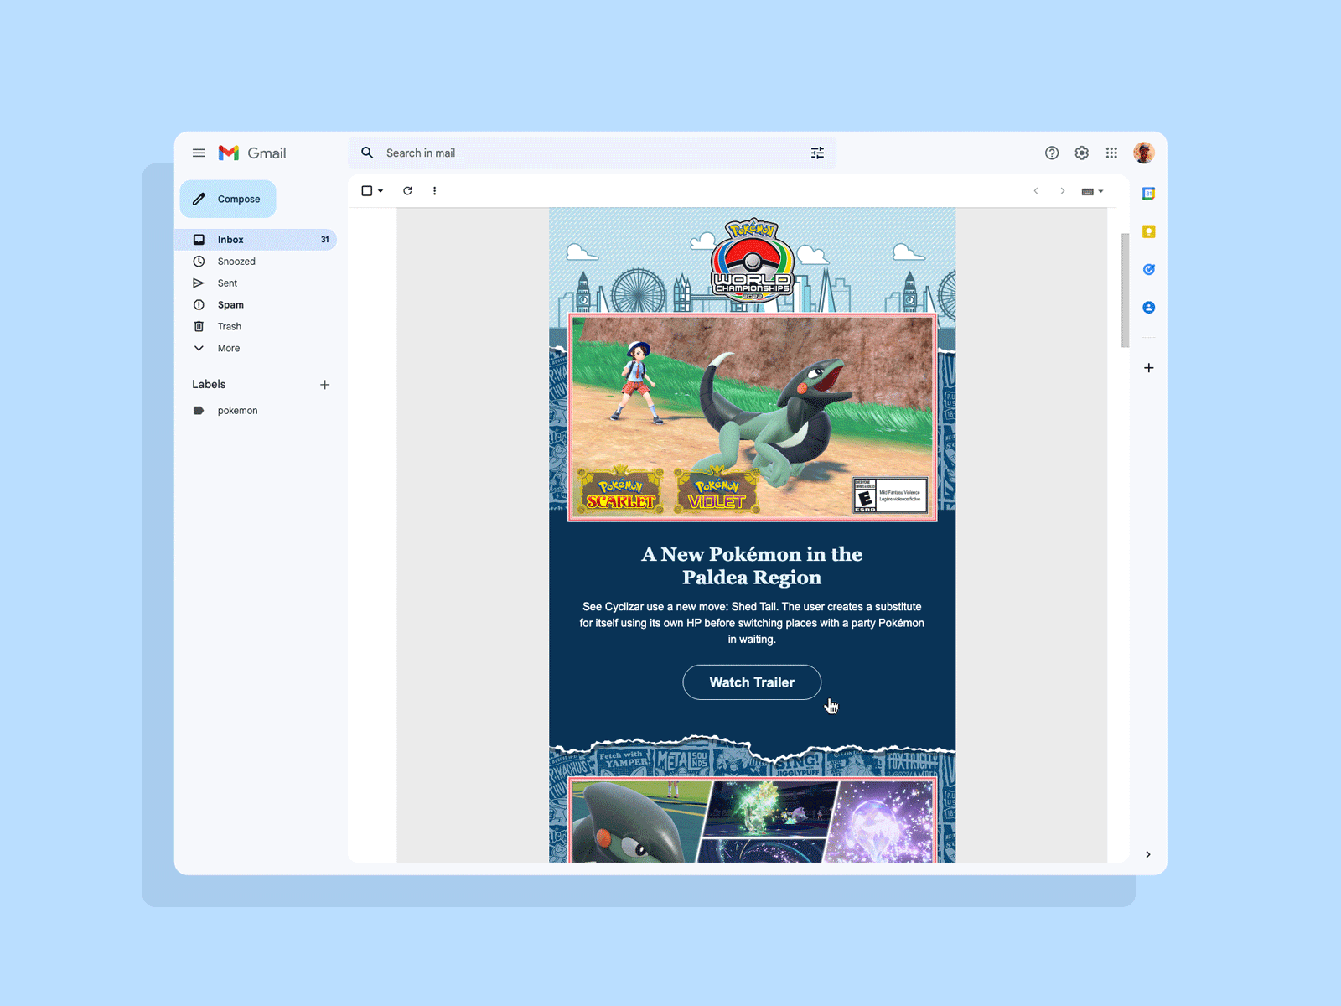This screenshot has height=1006, width=1341.
Task: Click the lower battle collage image
Action: (x=752, y=821)
